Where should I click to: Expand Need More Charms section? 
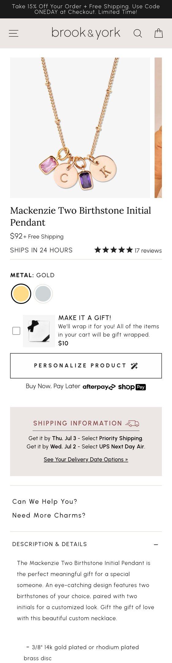(49, 515)
